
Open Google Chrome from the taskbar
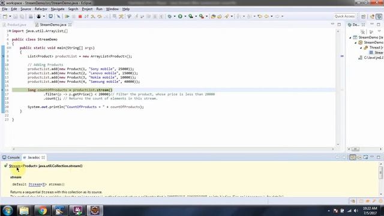click(x=43, y=211)
